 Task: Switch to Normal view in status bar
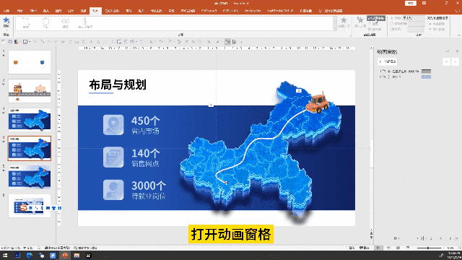[x=378, y=248]
